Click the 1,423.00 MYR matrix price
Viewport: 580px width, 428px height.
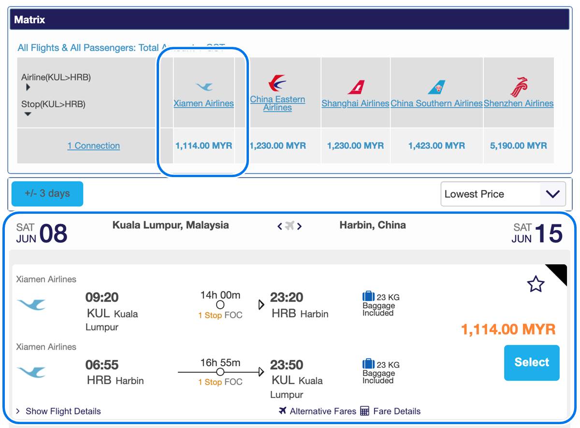[x=436, y=146]
